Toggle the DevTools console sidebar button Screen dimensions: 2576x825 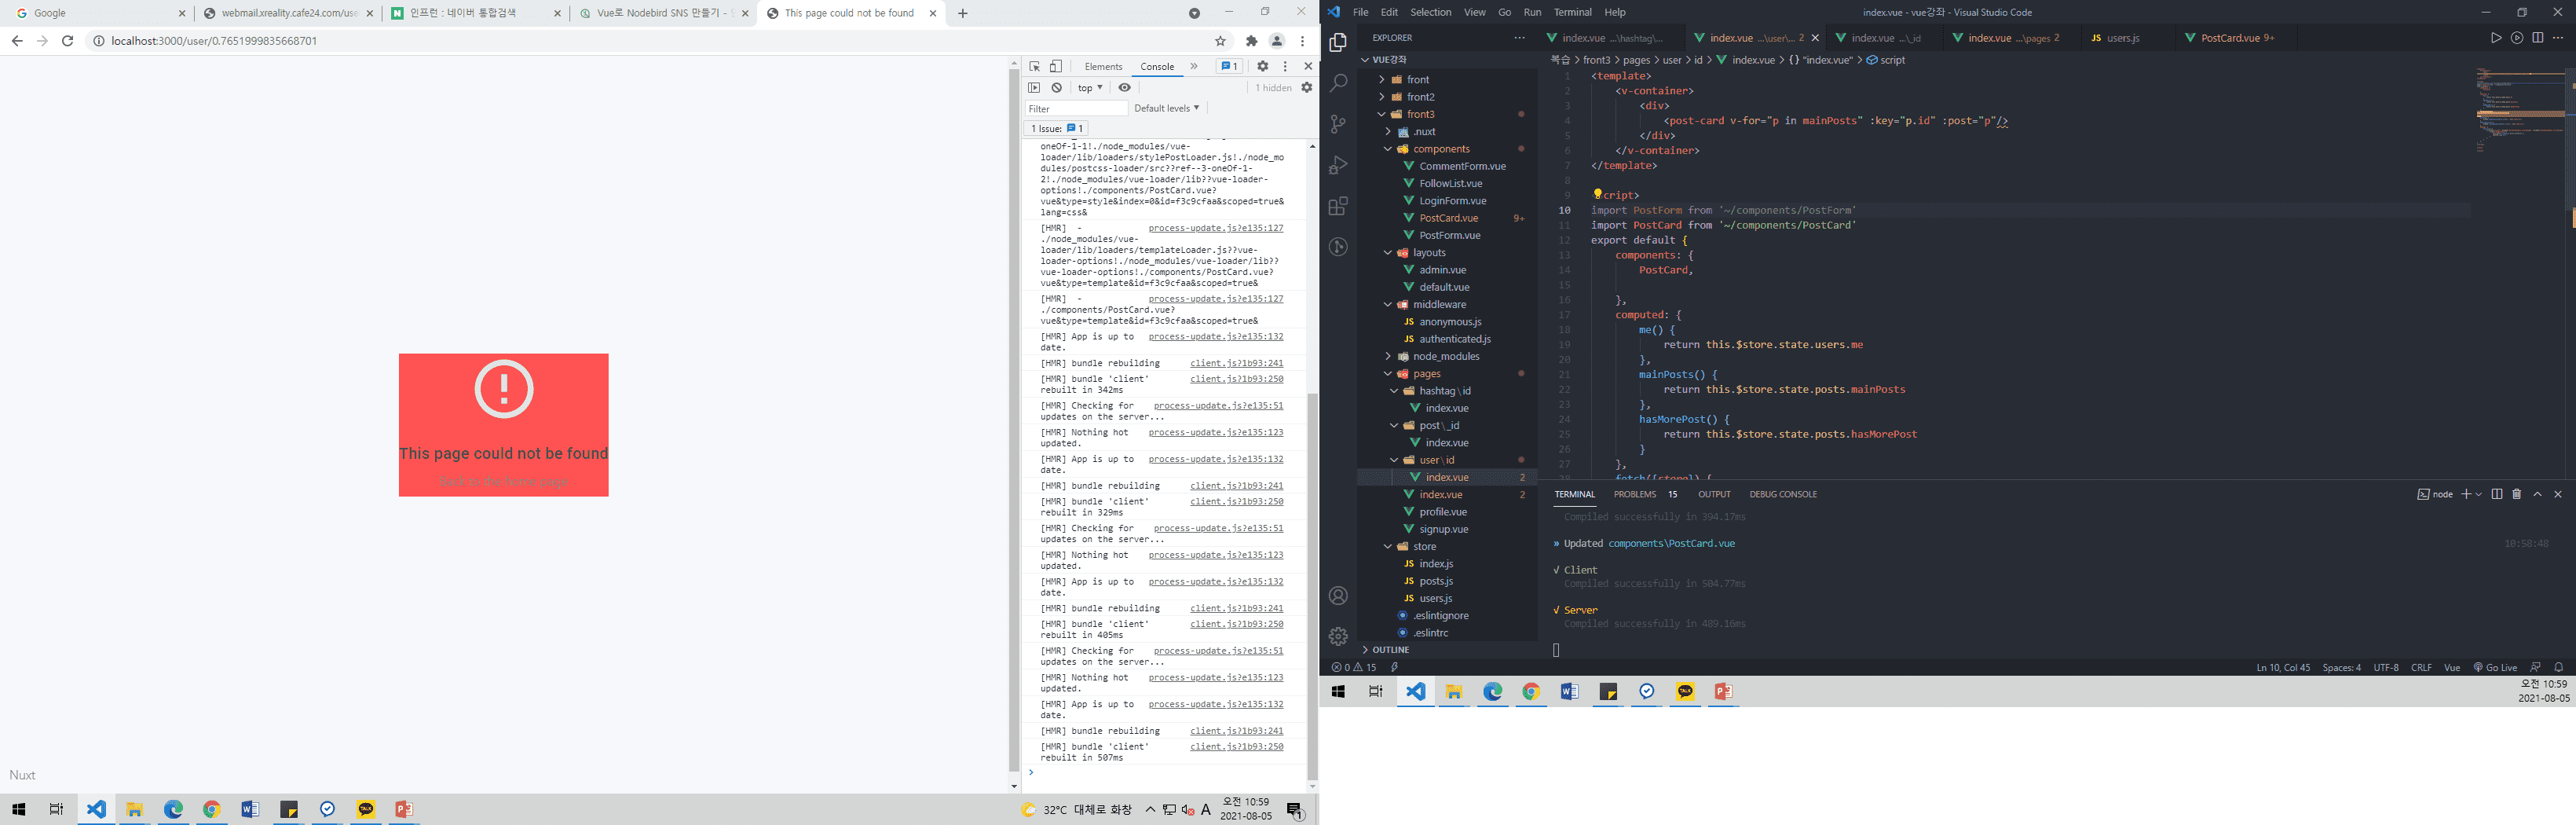point(1035,88)
